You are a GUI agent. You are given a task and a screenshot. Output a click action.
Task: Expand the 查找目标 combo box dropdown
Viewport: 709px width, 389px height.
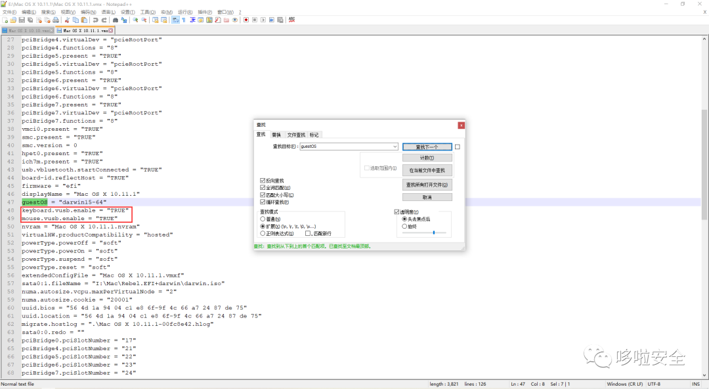[395, 147]
